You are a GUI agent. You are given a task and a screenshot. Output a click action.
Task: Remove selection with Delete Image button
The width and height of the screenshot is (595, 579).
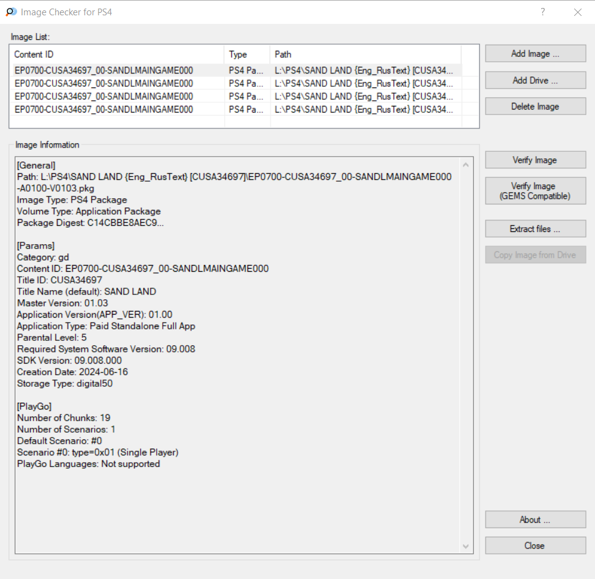coord(535,106)
